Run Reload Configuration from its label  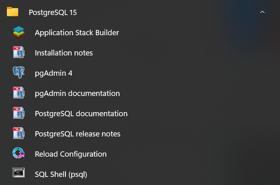pos(71,154)
